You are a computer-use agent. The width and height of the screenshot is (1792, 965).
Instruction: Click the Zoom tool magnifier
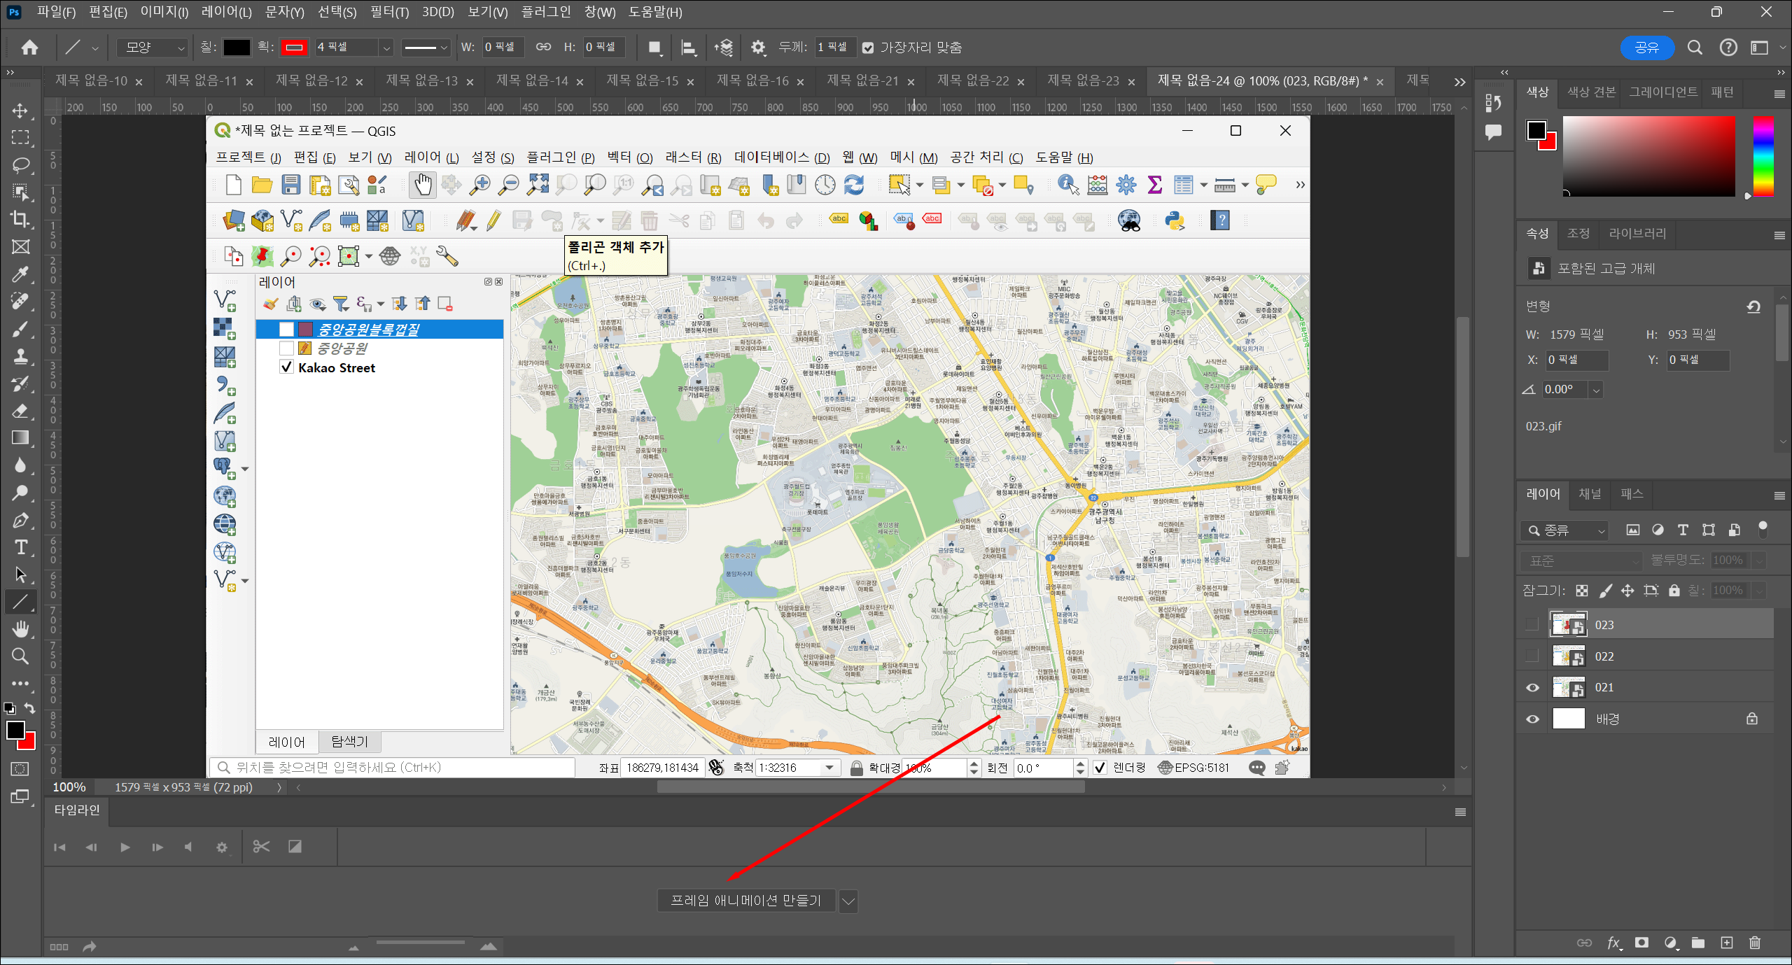coord(20,656)
